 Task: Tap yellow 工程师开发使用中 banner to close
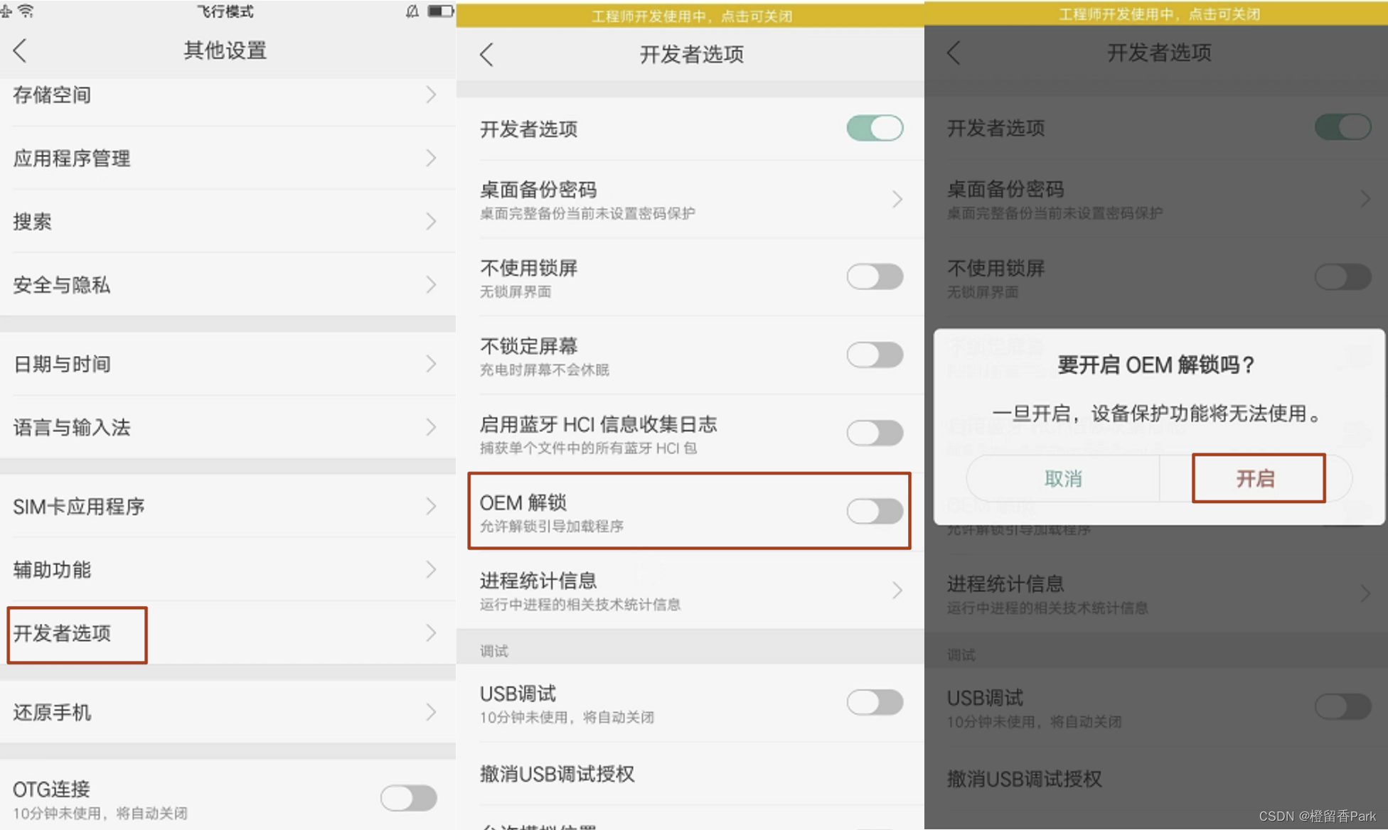[x=690, y=16]
